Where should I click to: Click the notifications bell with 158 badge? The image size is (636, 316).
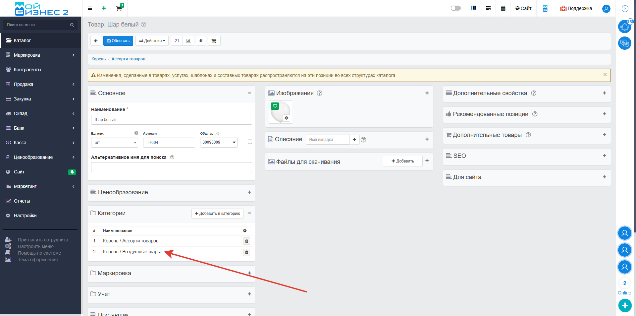pyautogui.click(x=624, y=27)
